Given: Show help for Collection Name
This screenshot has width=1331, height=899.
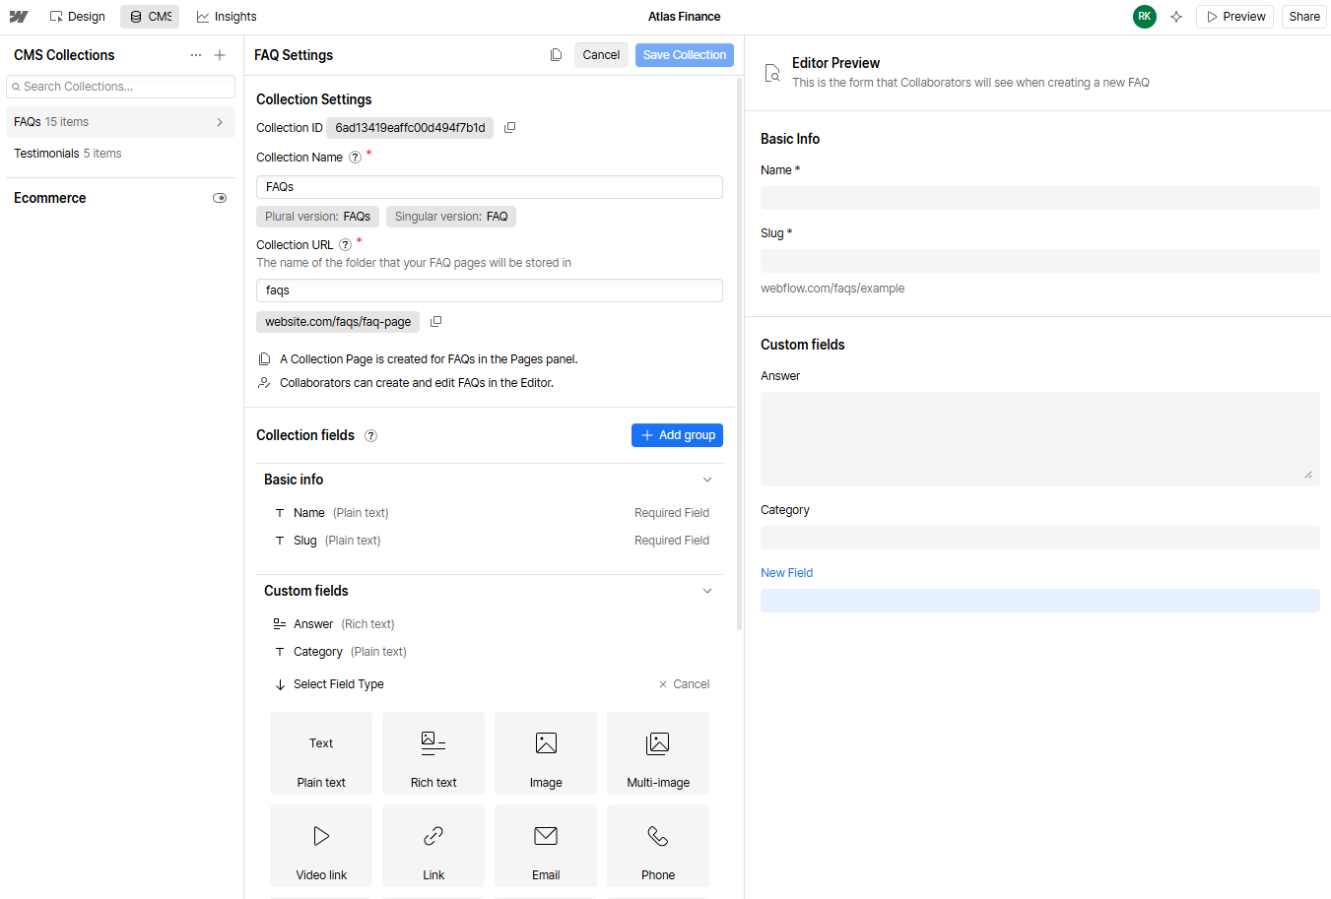Looking at the screenshot, I should pyautogui.click(x=355, y=158).
